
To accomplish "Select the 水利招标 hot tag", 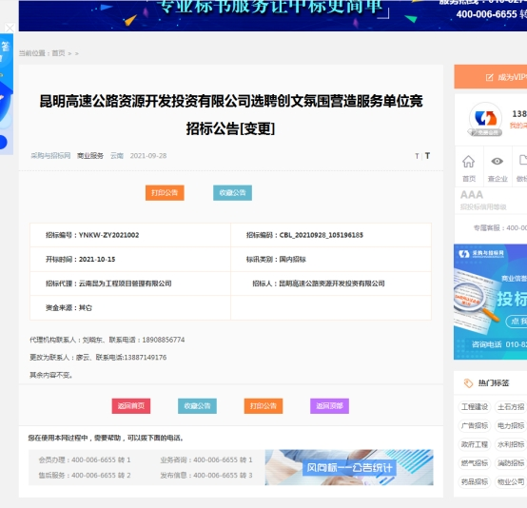I will coord(511,444).
